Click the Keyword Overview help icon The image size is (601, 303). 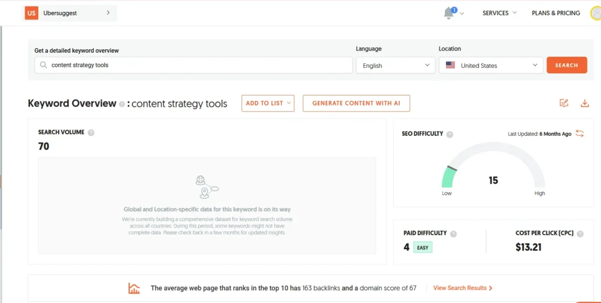pyautogui.click(x=121, y=104)
